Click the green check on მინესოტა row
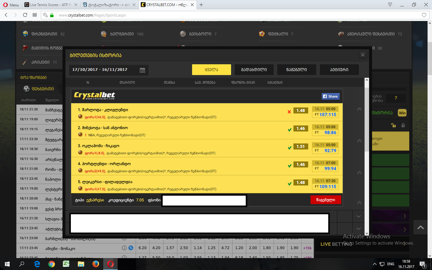432x270 pixels. 289,130
